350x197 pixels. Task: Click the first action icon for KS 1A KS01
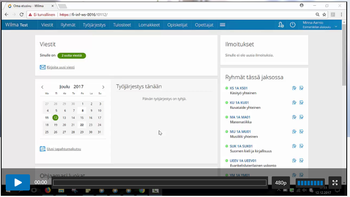coord(294,88)
